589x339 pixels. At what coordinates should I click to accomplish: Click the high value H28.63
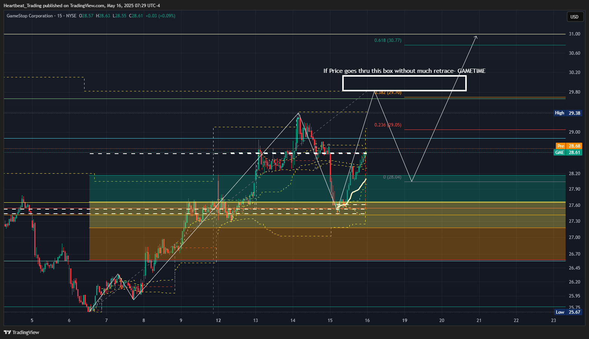103,16
